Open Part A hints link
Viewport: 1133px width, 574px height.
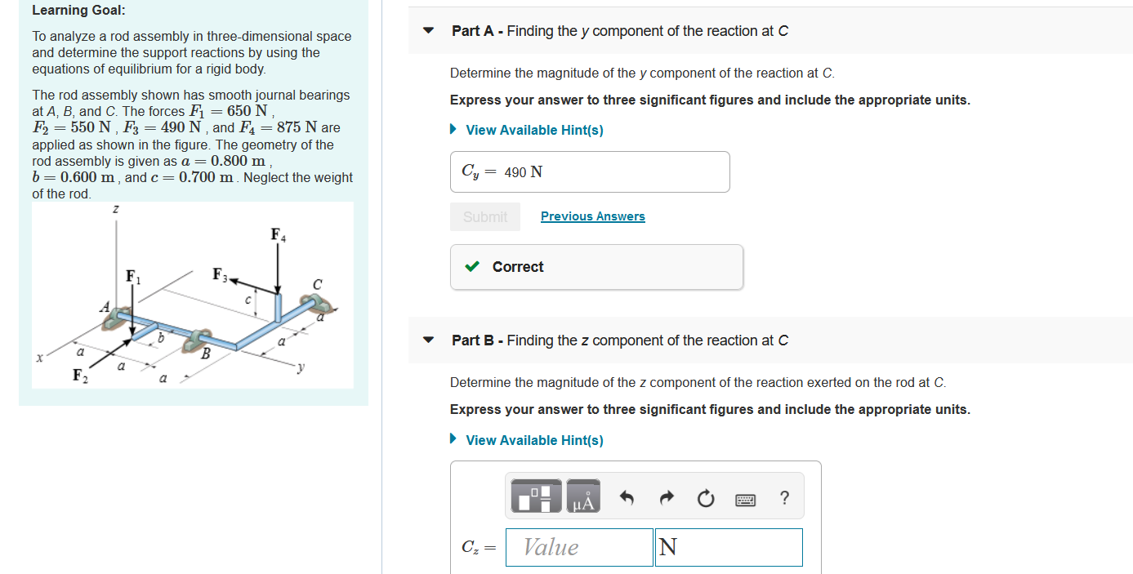pos(534,130)
